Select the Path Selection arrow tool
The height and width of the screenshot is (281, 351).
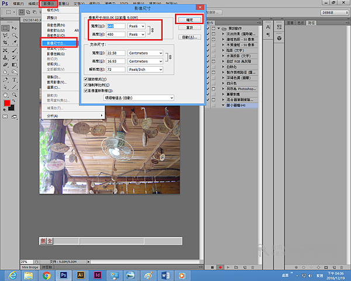click(x=6, y=87)
